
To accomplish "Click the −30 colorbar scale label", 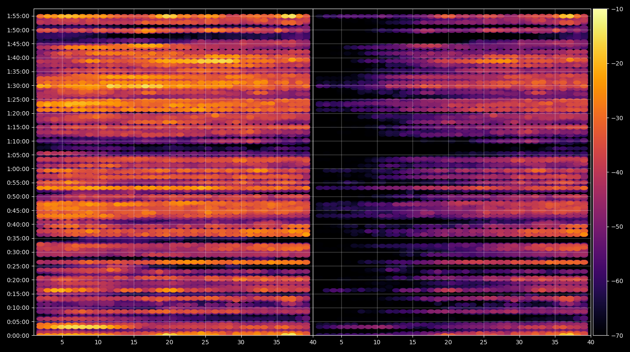I will click(617, 118).
